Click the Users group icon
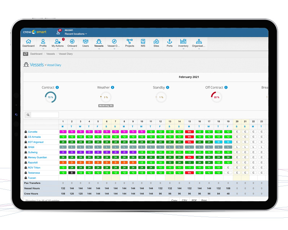 pyautogui.click(x=85, y=41)
